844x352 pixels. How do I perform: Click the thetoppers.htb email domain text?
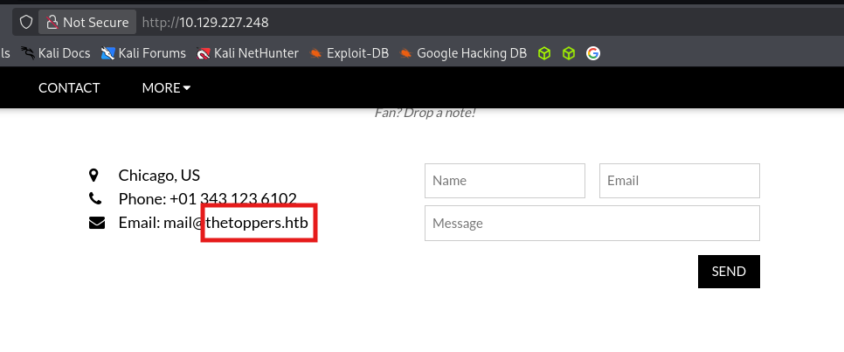257,223
